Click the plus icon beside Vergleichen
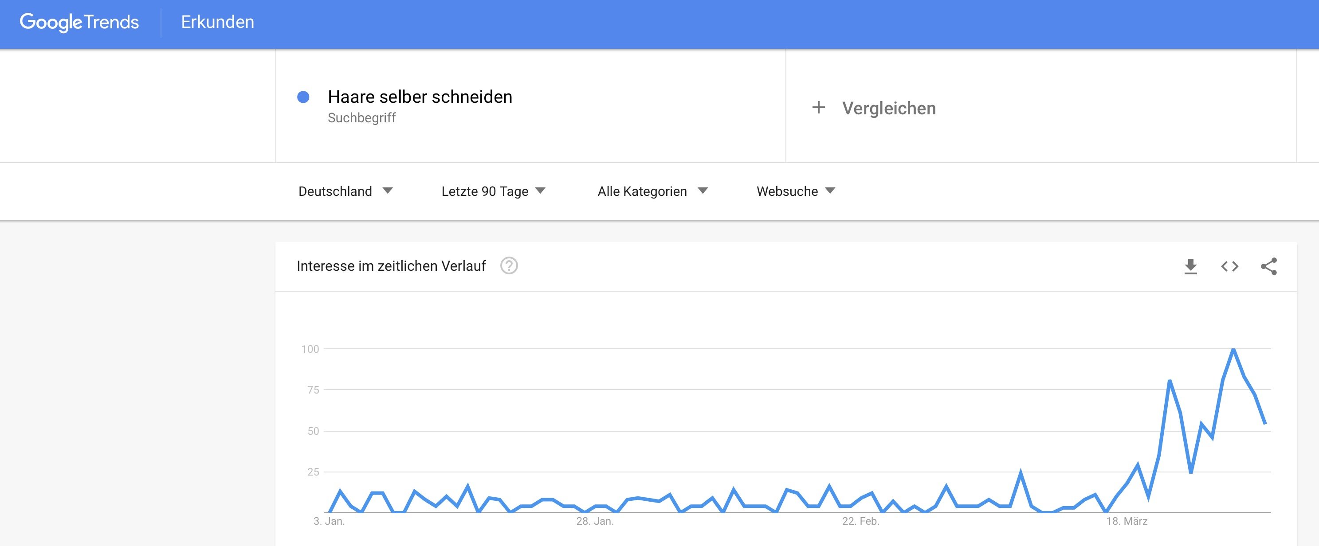Screen dimensions: 1319x546 [818, 107]
